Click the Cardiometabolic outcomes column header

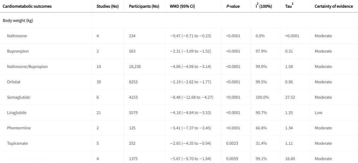click(x=27, y=6)
